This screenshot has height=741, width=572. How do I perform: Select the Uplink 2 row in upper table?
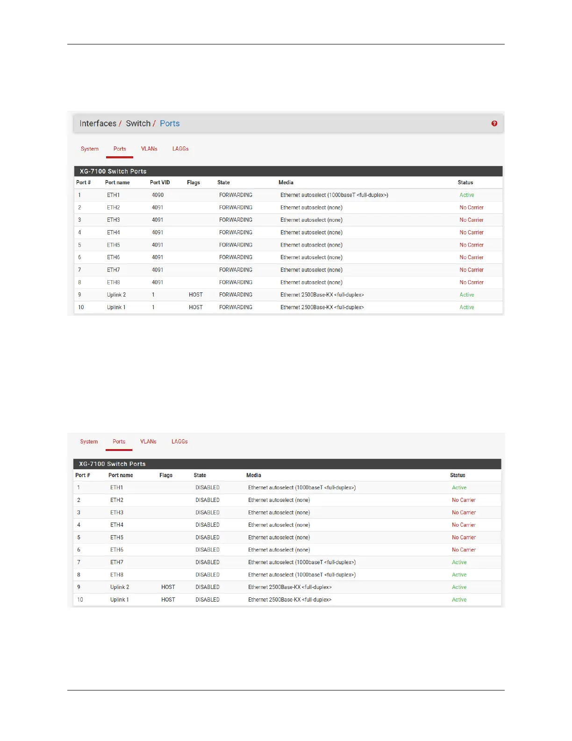tap(288, 295)
